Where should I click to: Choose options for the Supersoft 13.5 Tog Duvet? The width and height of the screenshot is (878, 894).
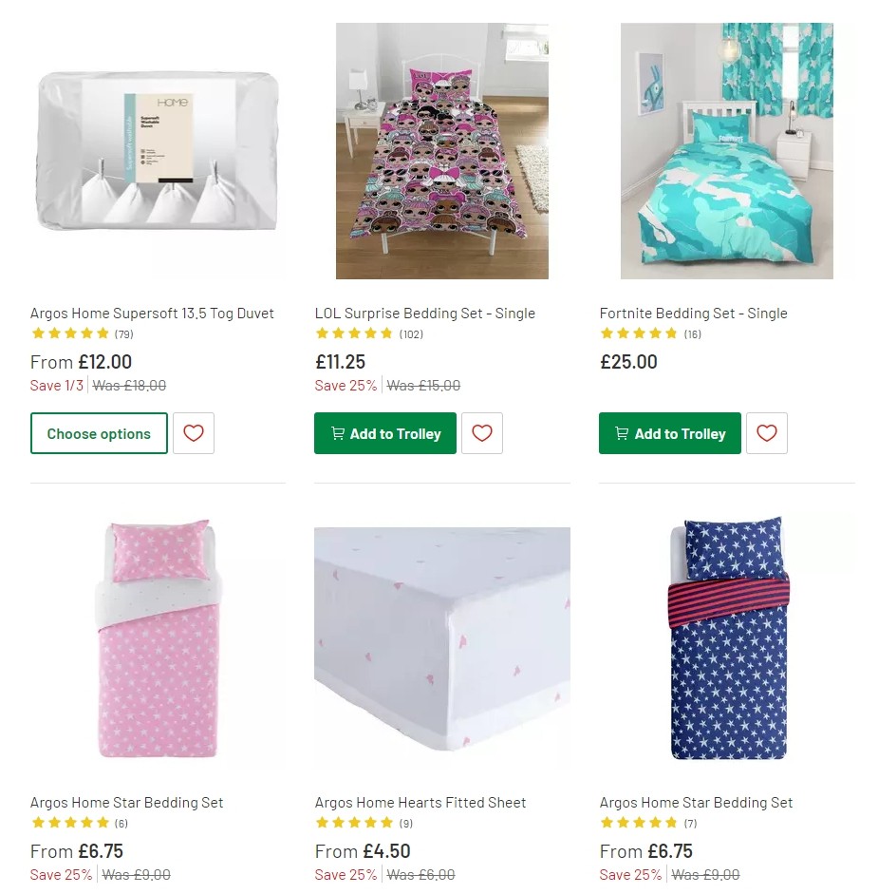[x=99, y=433]
